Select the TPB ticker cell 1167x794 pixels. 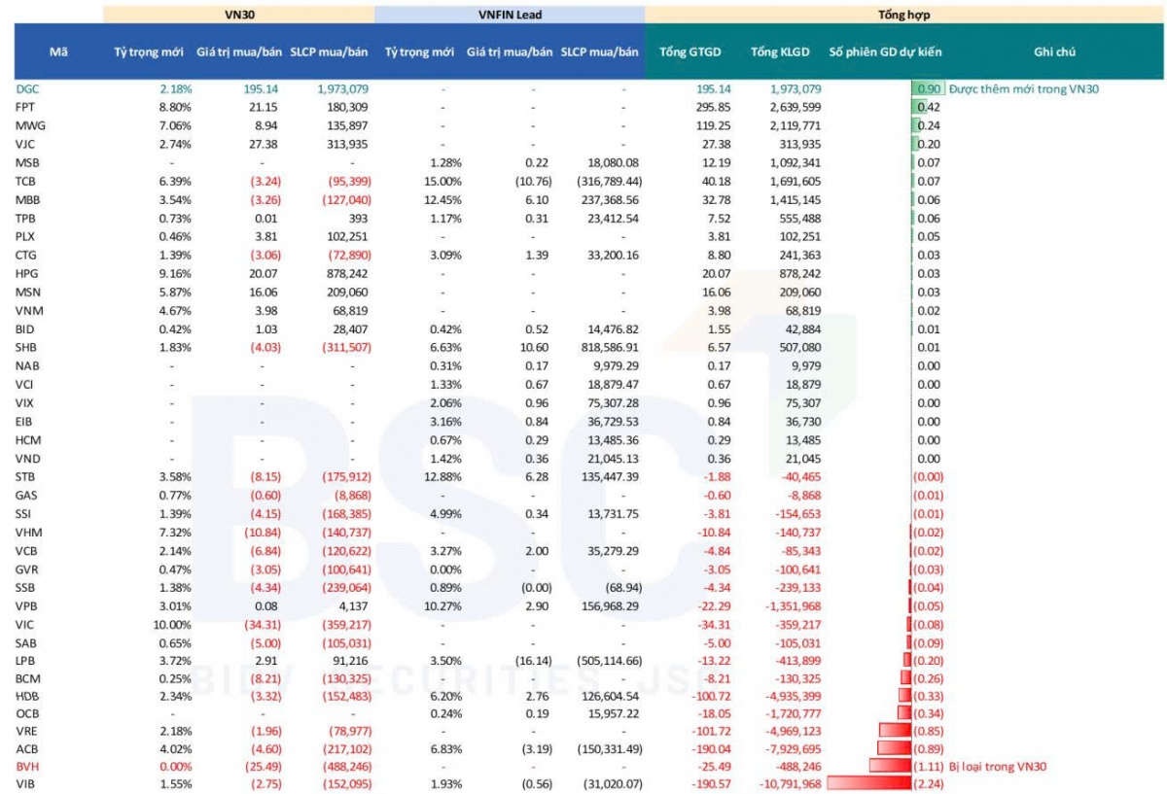[26, 218]
